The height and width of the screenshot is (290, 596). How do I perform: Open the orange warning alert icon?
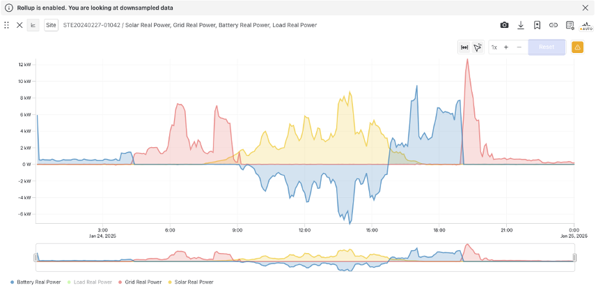pos(577,47)
